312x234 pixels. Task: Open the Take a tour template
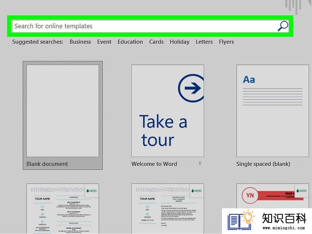168,111
